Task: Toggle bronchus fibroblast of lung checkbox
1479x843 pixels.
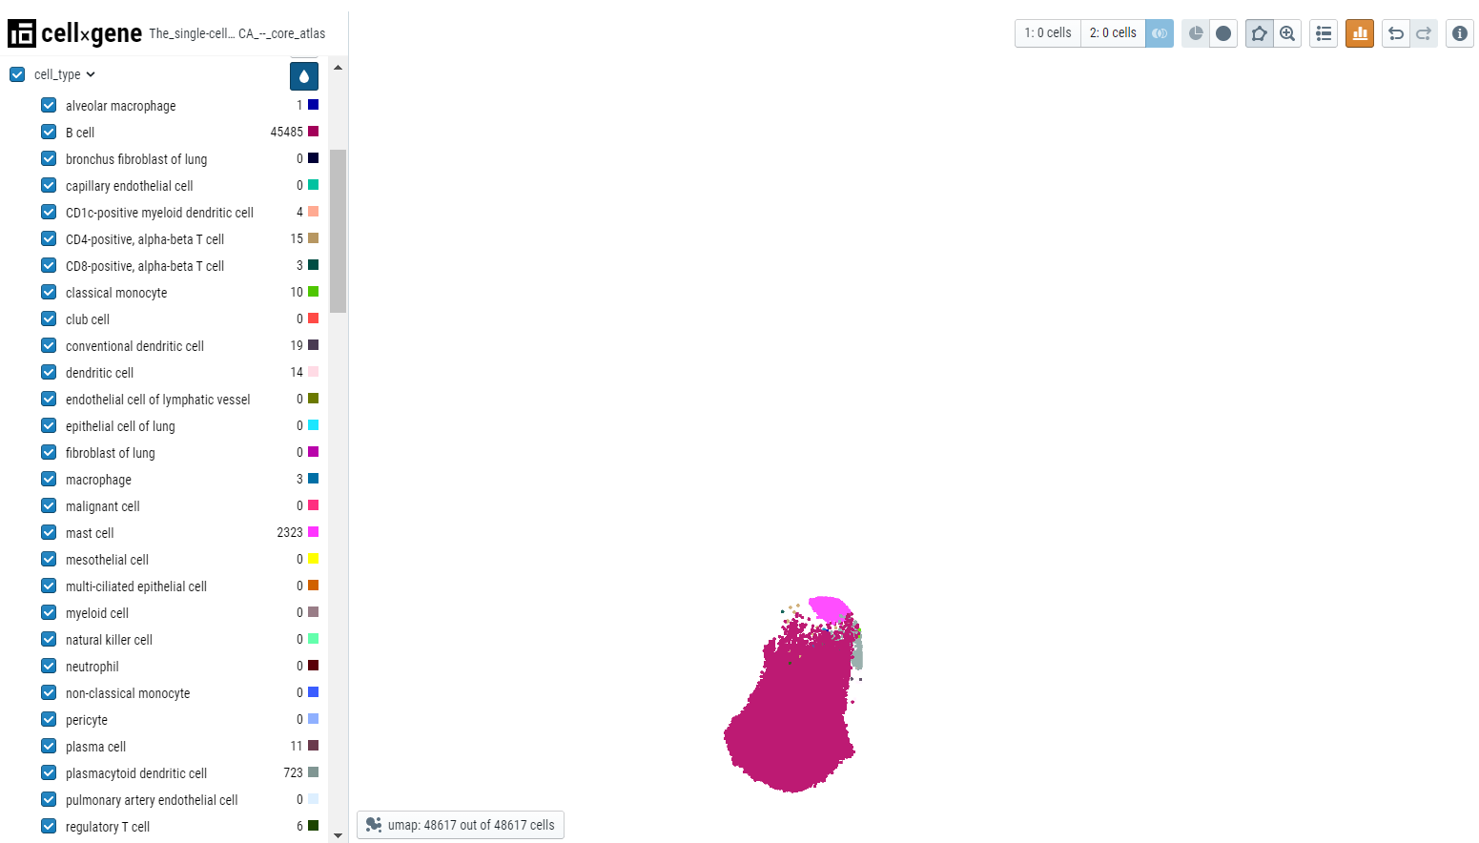Action: tap(49, 158)
